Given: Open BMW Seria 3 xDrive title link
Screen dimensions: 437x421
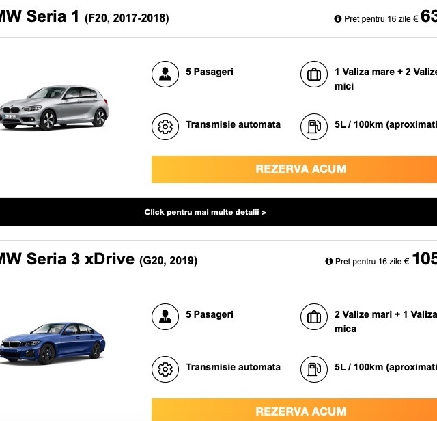Looking at the screenshot, I should tap(67, 259).
